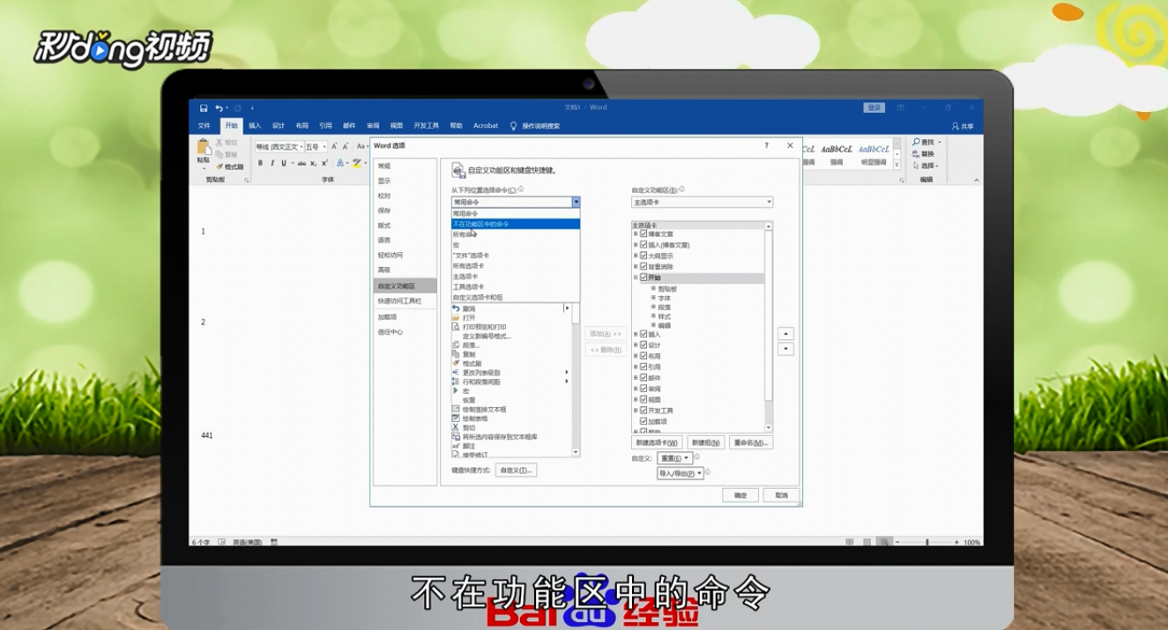Toggle Bold formatting in ribbon
The width and height of the screenshot is (1168, 630).
(x=260, y=163)
